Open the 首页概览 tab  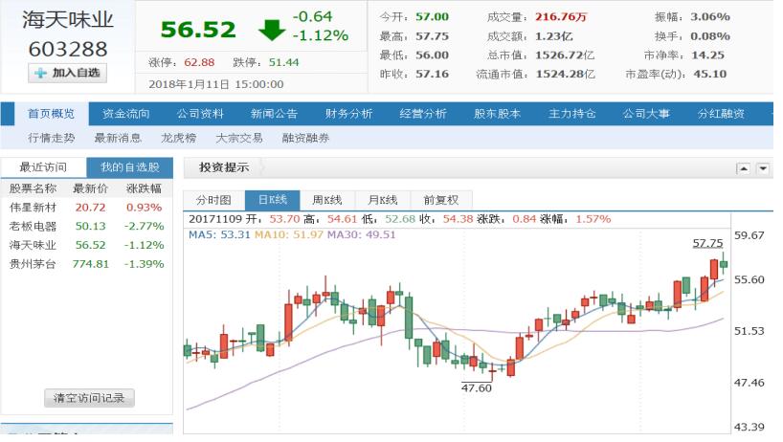(51, 114)
